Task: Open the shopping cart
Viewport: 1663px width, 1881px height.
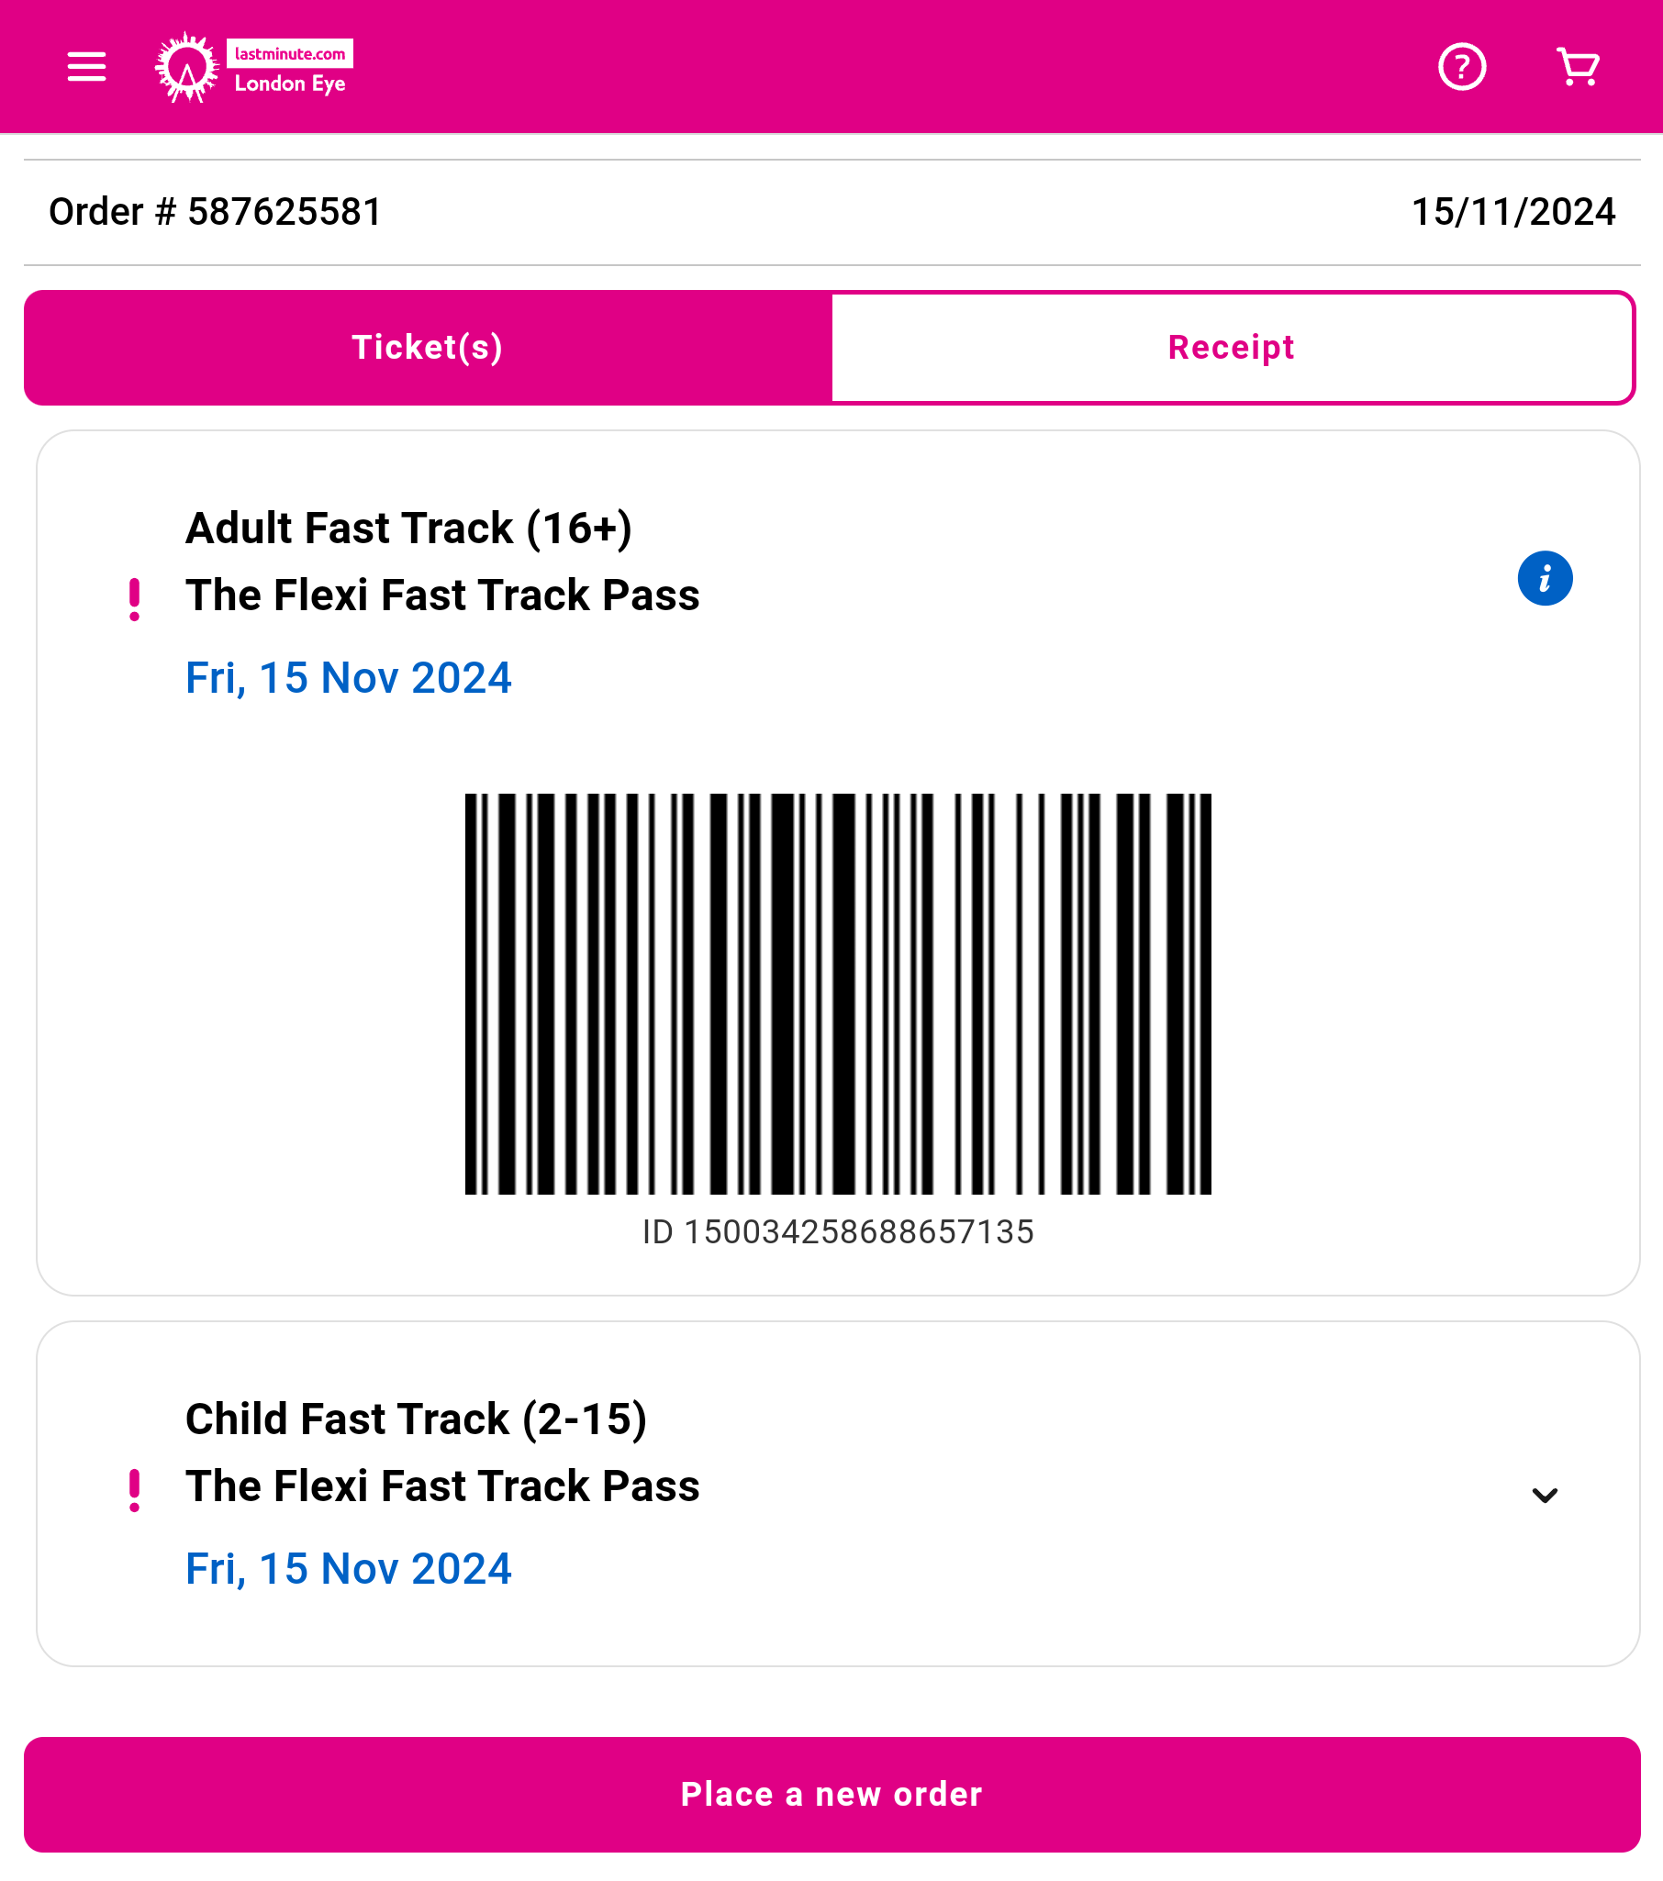Action: click(x=1578, y=67)
